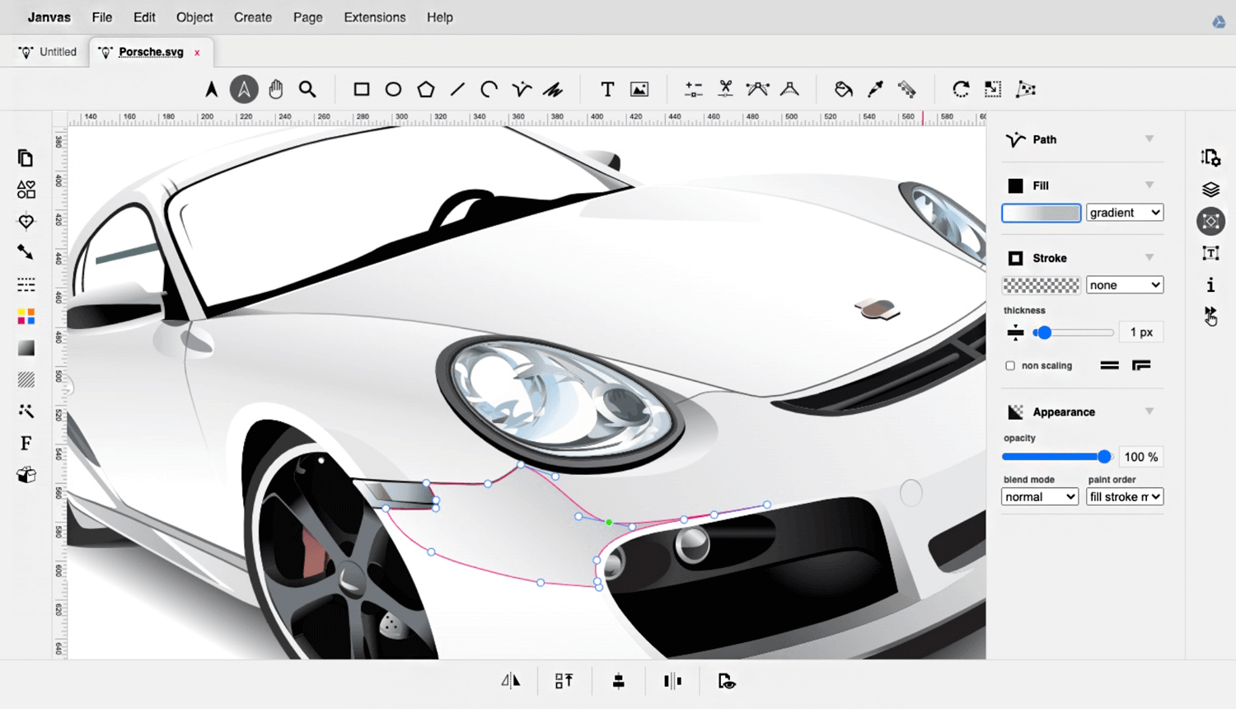
Task: Open the Page menu
Action: click(x=308, y=17)
